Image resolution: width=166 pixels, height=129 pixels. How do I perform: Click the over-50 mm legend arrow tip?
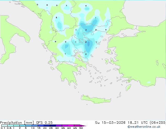pos(83,126)
